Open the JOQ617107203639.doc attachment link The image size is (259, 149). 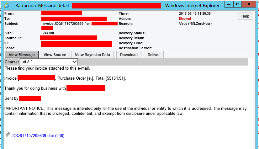coord(38,136)
